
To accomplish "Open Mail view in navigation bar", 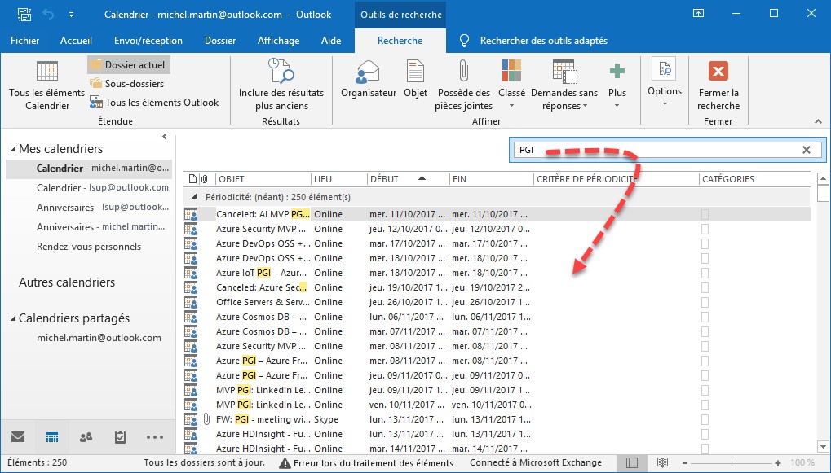I will pos(18,437).
